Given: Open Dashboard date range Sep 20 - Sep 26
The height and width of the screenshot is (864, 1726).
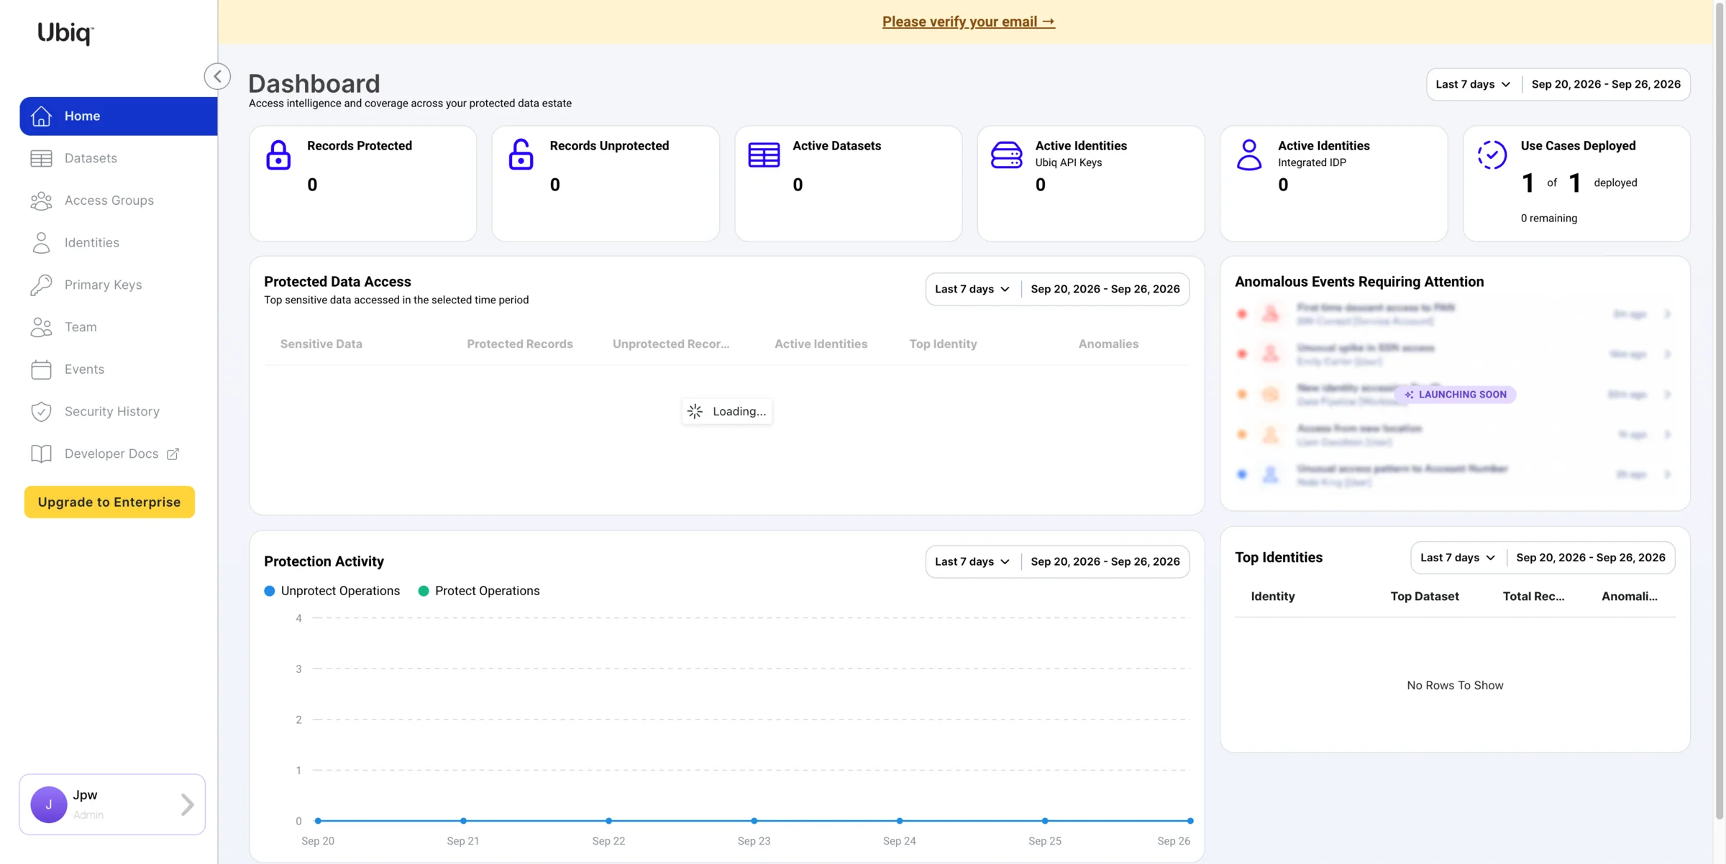Looking at the screenshot, I should pyautogui.click(x=1606, y=84).
